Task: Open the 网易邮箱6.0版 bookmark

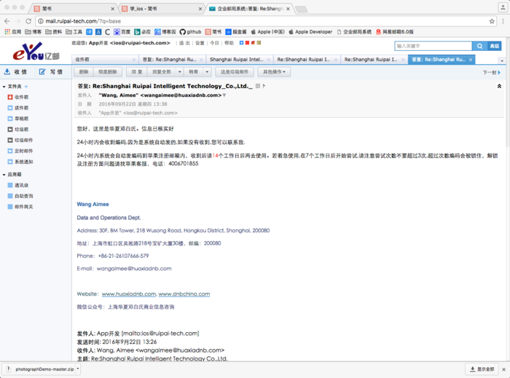Action: [x=395, y=32]
